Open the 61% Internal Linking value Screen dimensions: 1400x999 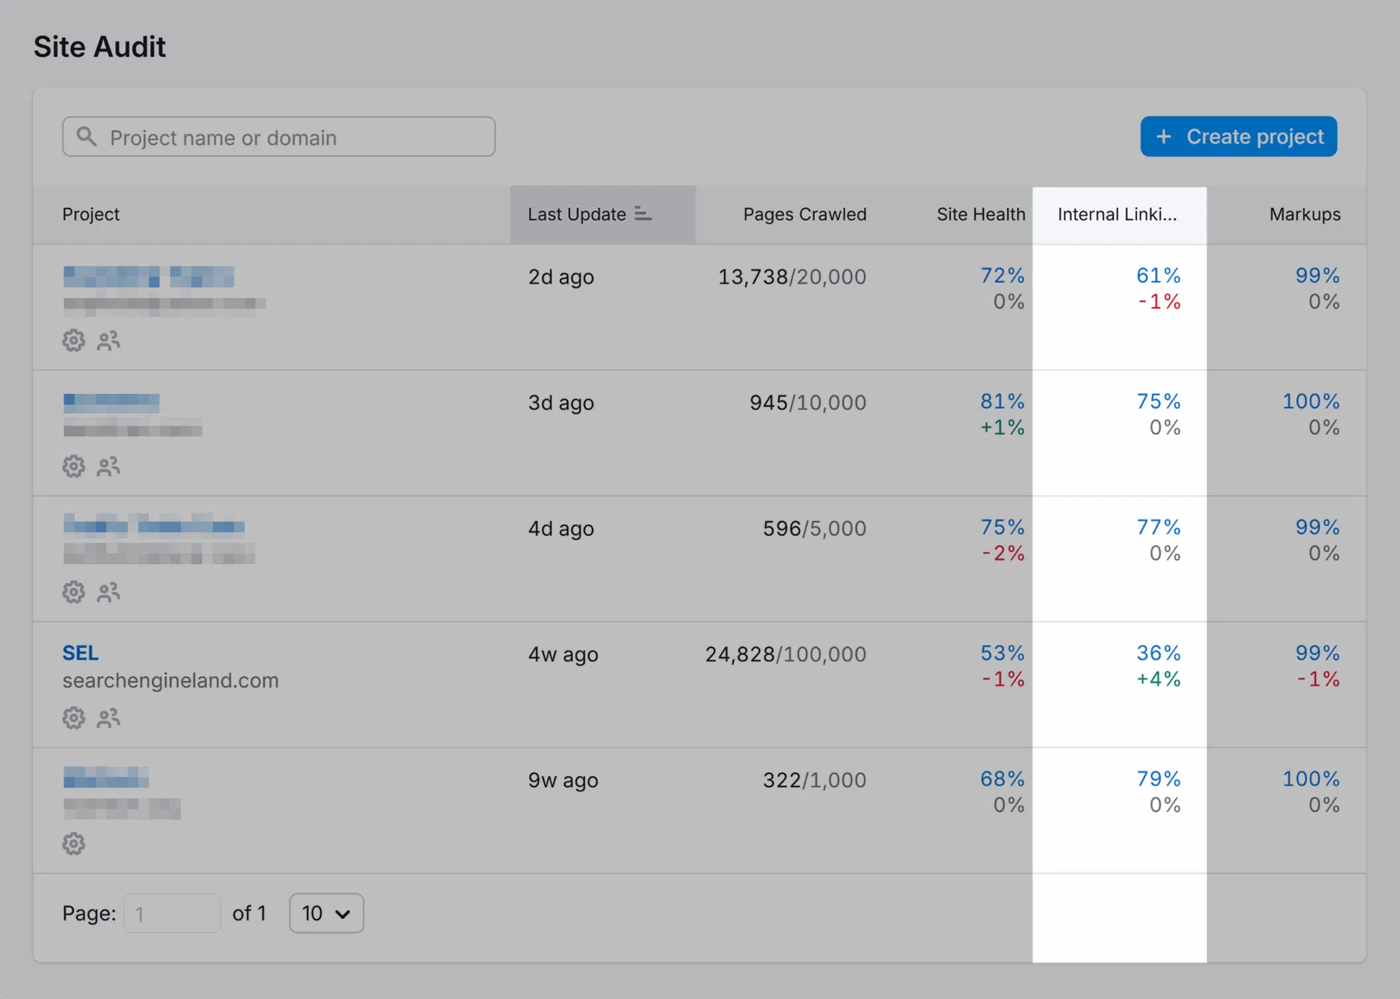tap(1159, 276)
